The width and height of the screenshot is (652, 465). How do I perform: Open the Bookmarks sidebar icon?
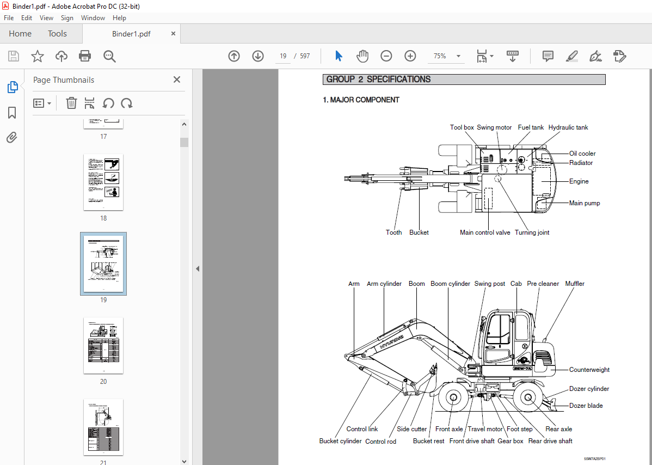point(12,112)
